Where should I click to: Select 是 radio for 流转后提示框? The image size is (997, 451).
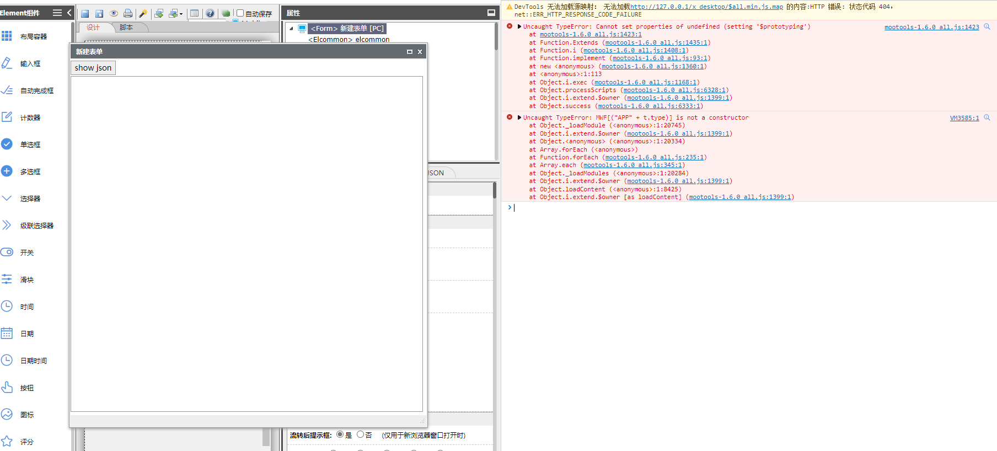click(340, 434)
